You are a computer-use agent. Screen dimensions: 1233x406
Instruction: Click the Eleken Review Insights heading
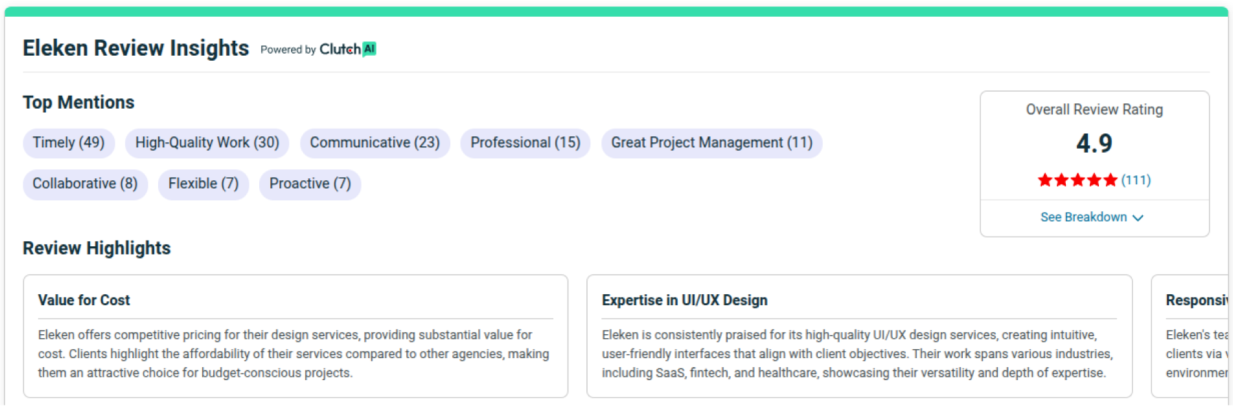coord(135,48)
